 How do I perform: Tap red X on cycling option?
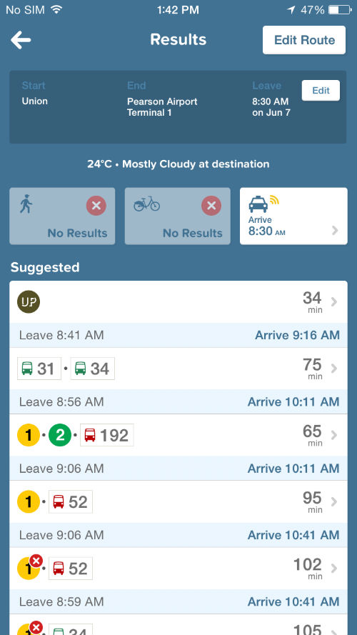[211, 206]
